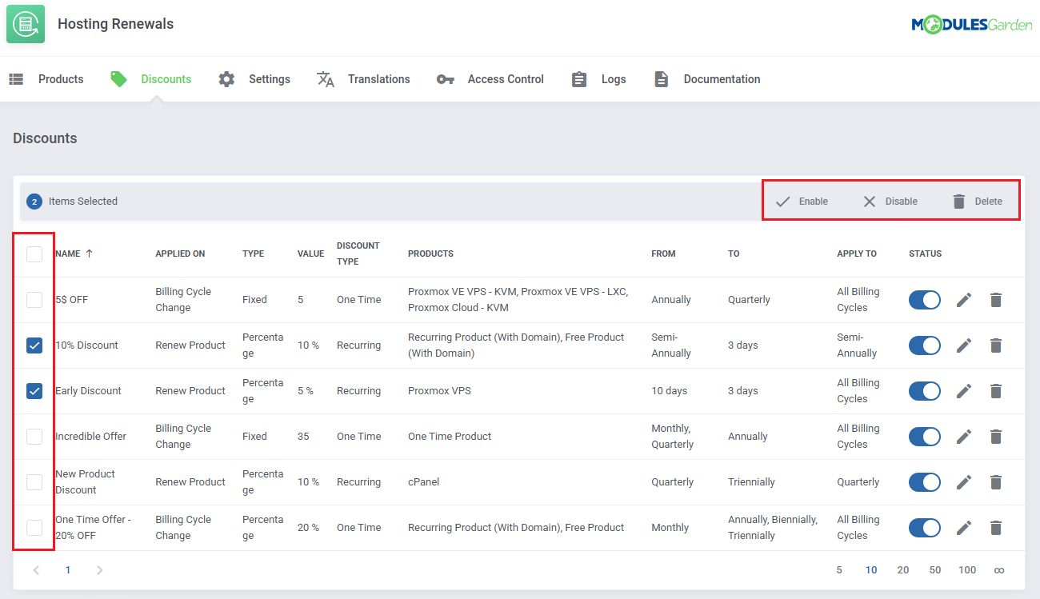The width and height of the screenshot is (1040, 599).
Task: Disable the selected discounts
Action: (x=890, y=202)
